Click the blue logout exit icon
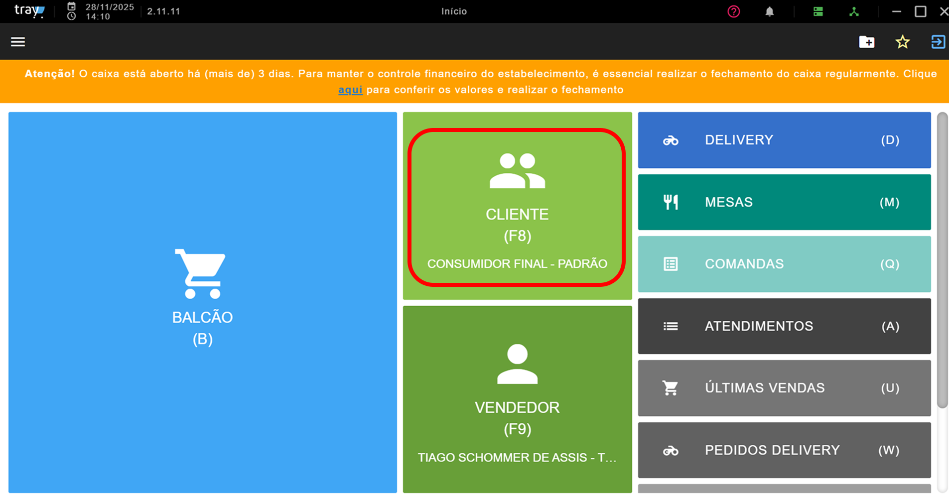This screenshot has width=949, height=496. [938, 42]
